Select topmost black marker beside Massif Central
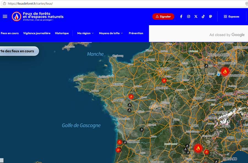Image resolution: width=248 pixels, height=163 pixels. click(187, 146)
